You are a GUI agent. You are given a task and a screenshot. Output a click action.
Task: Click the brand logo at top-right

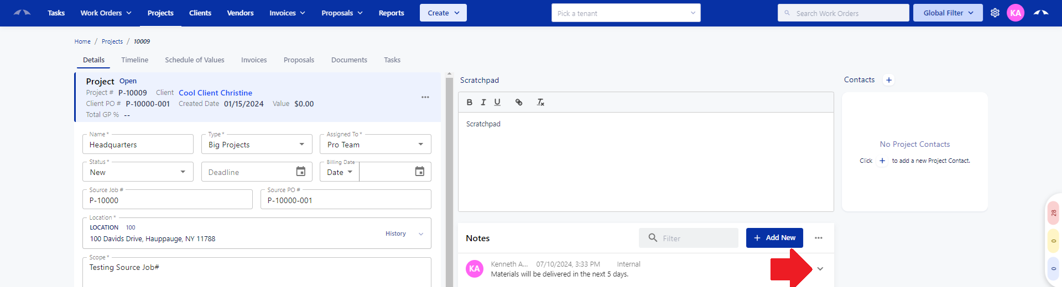click(1041, 13)
